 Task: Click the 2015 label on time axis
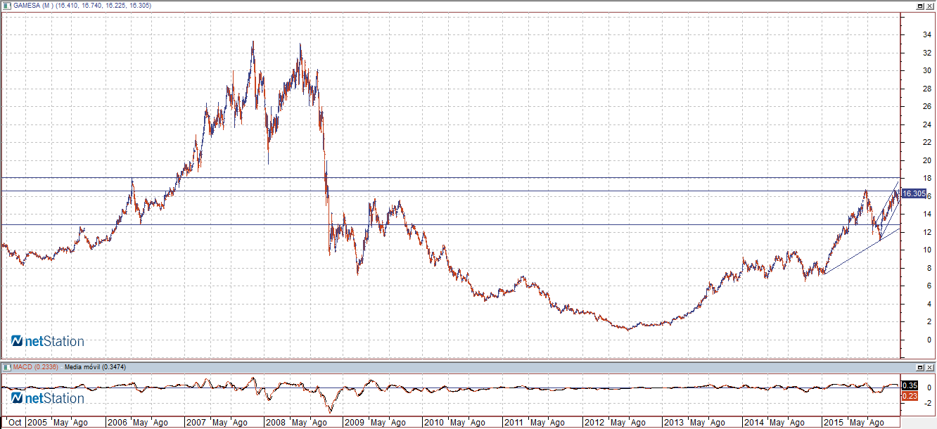tap(833, 423)
